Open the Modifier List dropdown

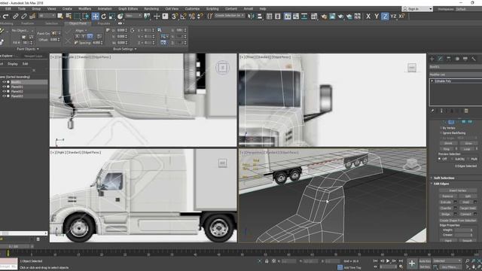(x=455, y=75)
